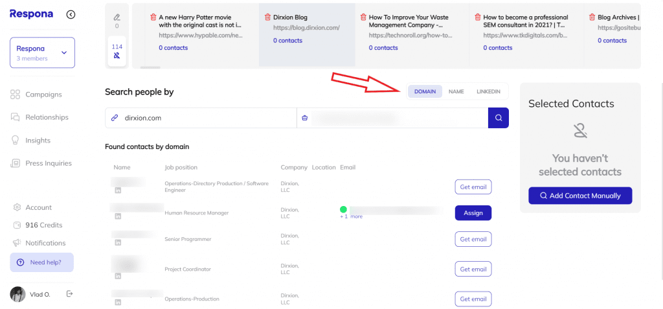This screenshot has width=663, height=309.
Task: Click Add Contact Manually button
Action: (580, 196)
